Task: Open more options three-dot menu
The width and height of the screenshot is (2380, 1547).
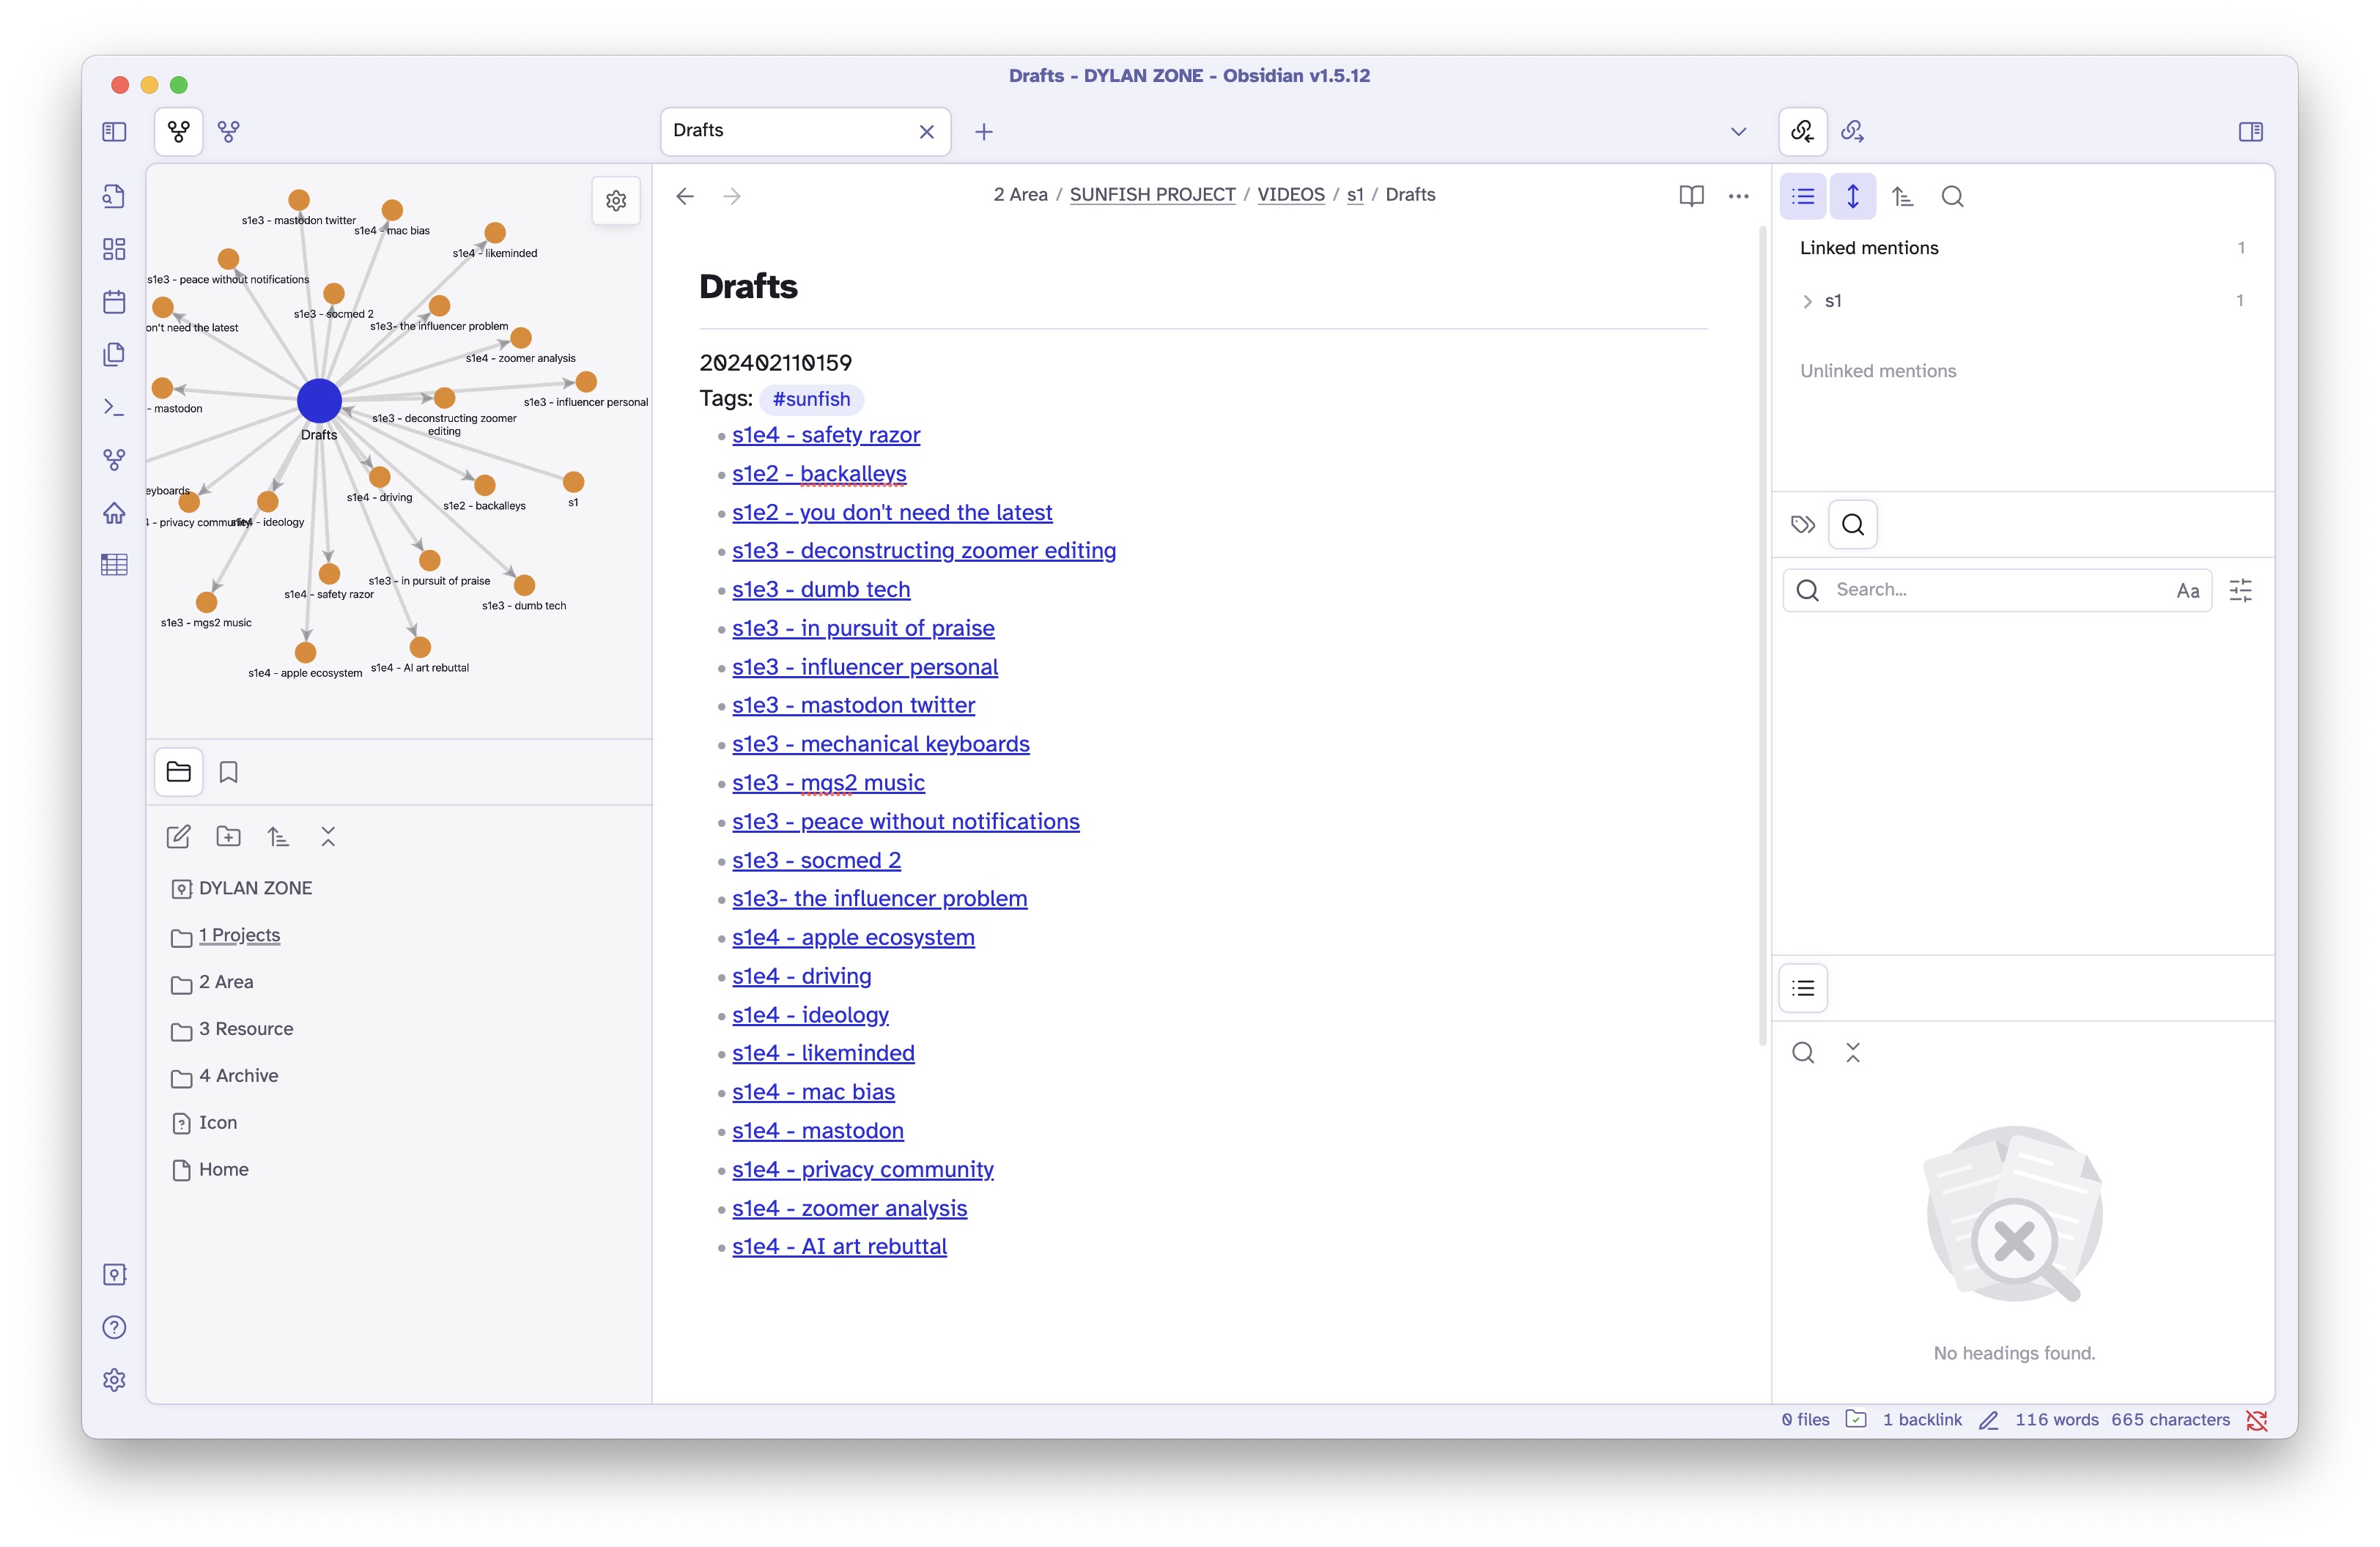Action: [1738, 196]
